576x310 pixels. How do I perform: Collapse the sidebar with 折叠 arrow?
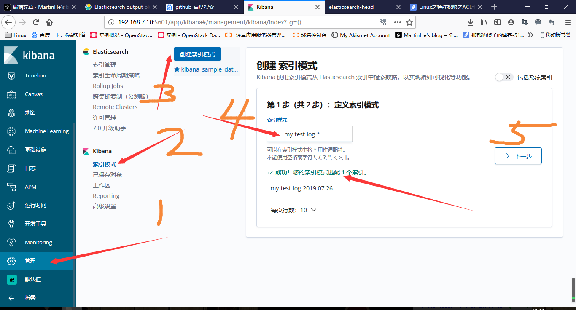(x=11, y=298)
